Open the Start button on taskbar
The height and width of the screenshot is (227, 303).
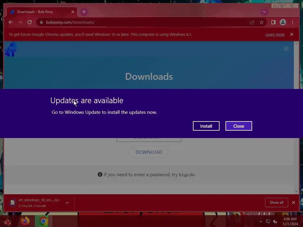7,222
